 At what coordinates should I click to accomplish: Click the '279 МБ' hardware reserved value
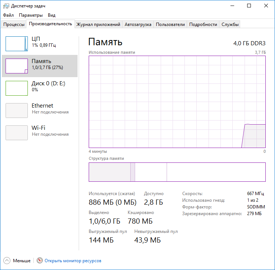point(254,214)
